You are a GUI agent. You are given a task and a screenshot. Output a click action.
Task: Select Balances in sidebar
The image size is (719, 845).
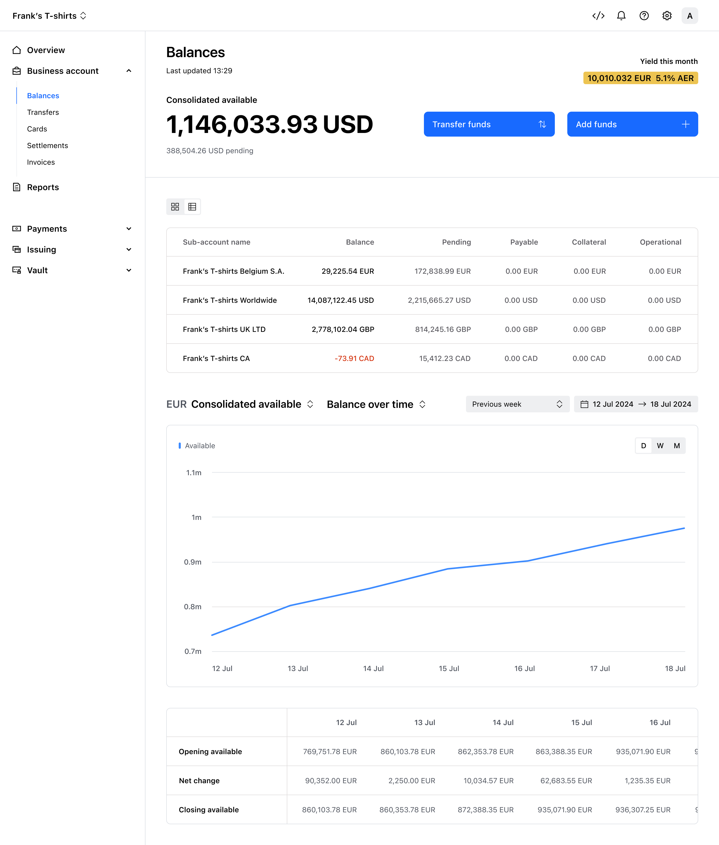click(43, 96)
